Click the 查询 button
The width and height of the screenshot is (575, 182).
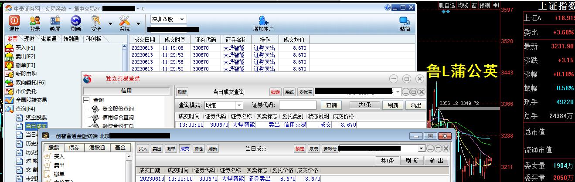coord(331,105)
